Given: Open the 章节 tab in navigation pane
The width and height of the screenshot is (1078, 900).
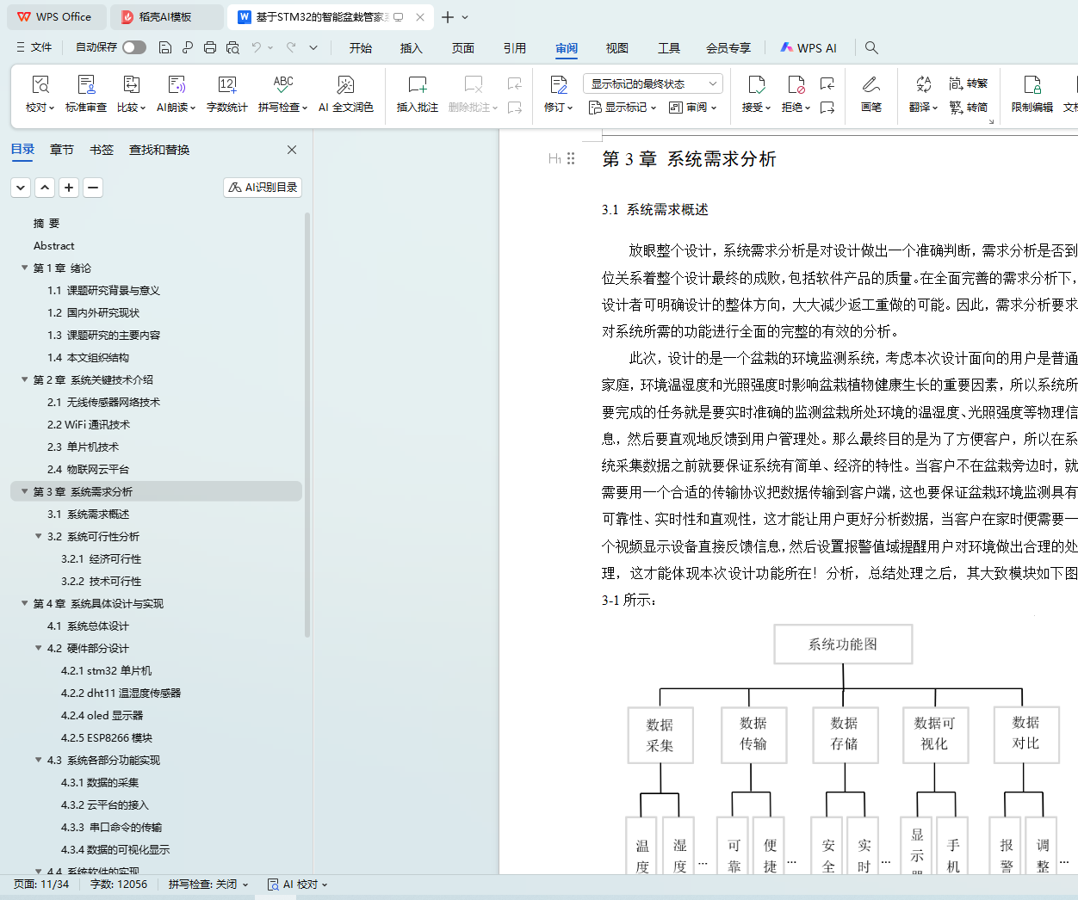Looking at the screenshot, I should (x=62, y=150).
